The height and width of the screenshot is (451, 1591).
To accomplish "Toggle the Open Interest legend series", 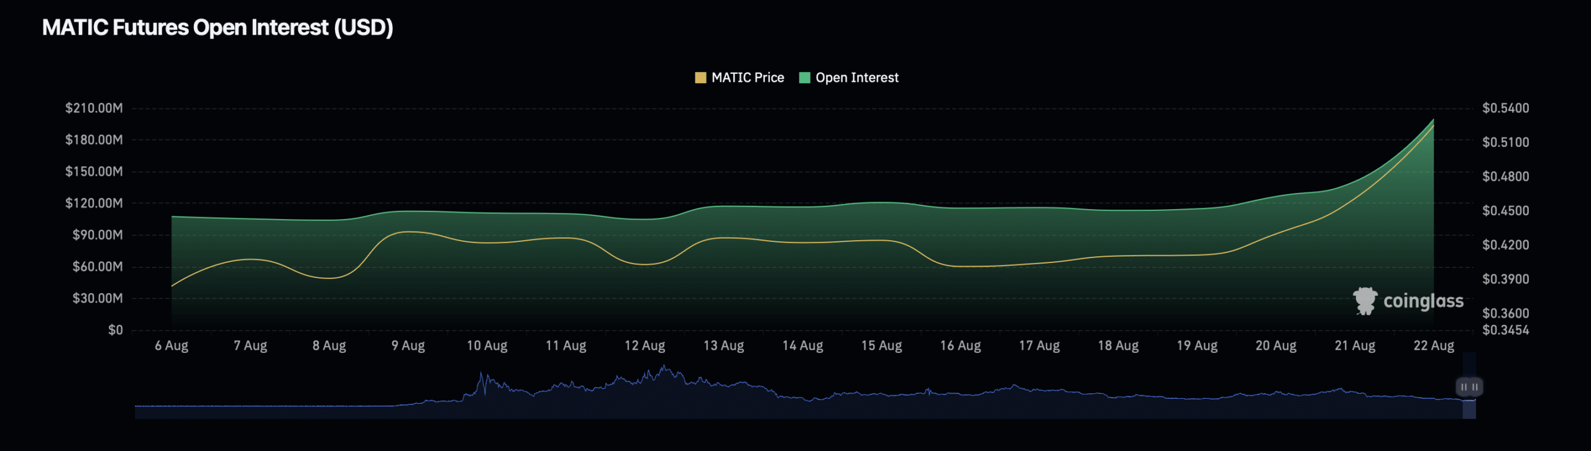I will click(x=849, y=78).
